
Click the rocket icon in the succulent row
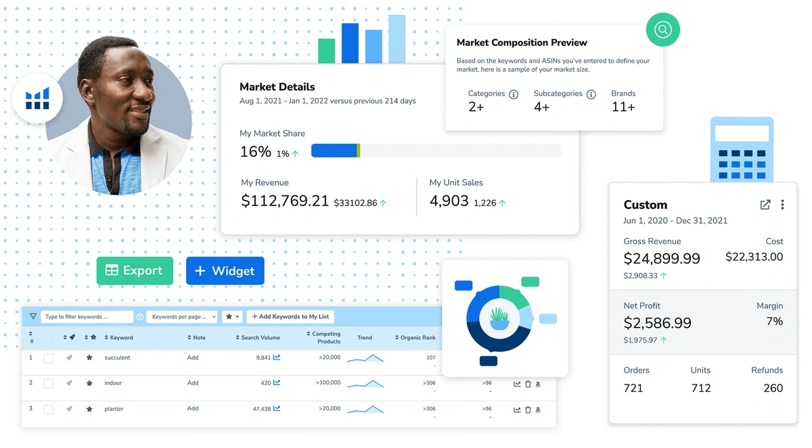[x=69, y=357]
